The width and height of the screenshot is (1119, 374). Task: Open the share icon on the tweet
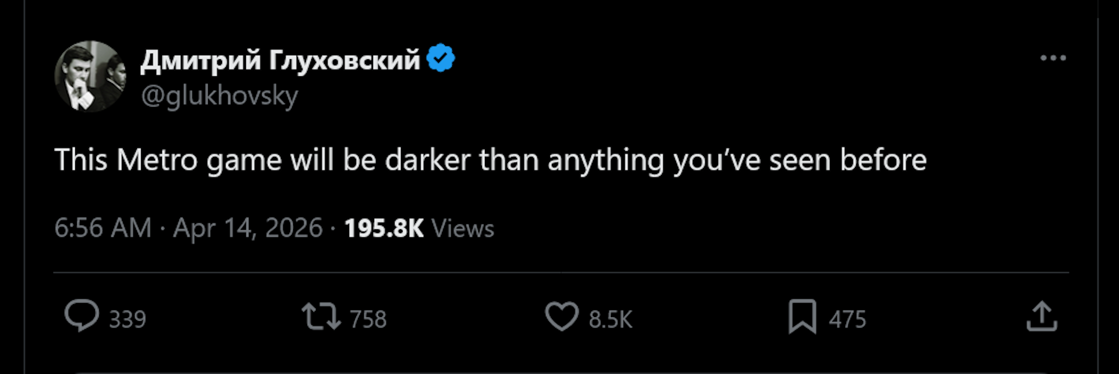1041,318
